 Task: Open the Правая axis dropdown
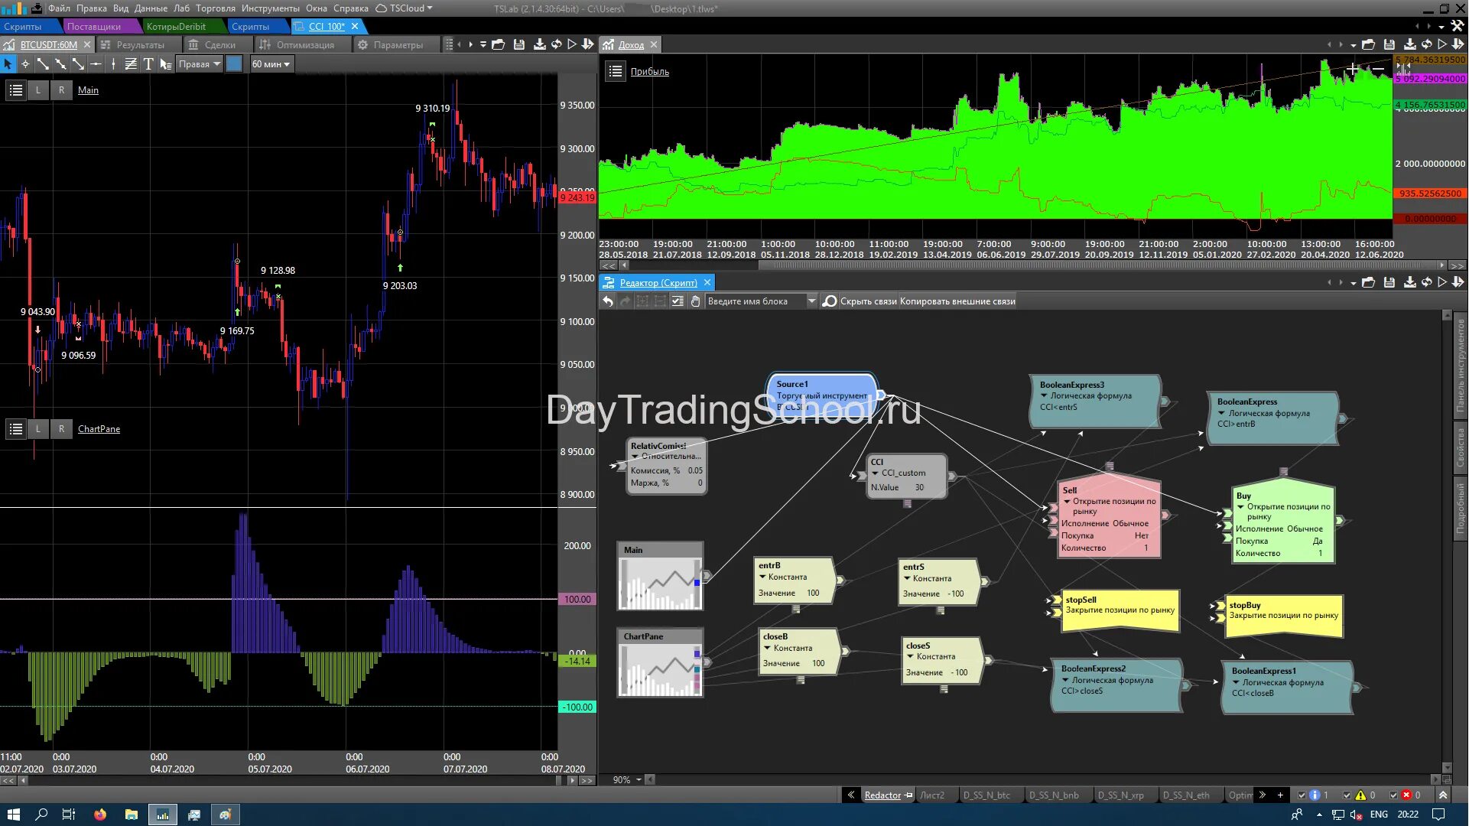pyautogui.click(x=199, y=64)
